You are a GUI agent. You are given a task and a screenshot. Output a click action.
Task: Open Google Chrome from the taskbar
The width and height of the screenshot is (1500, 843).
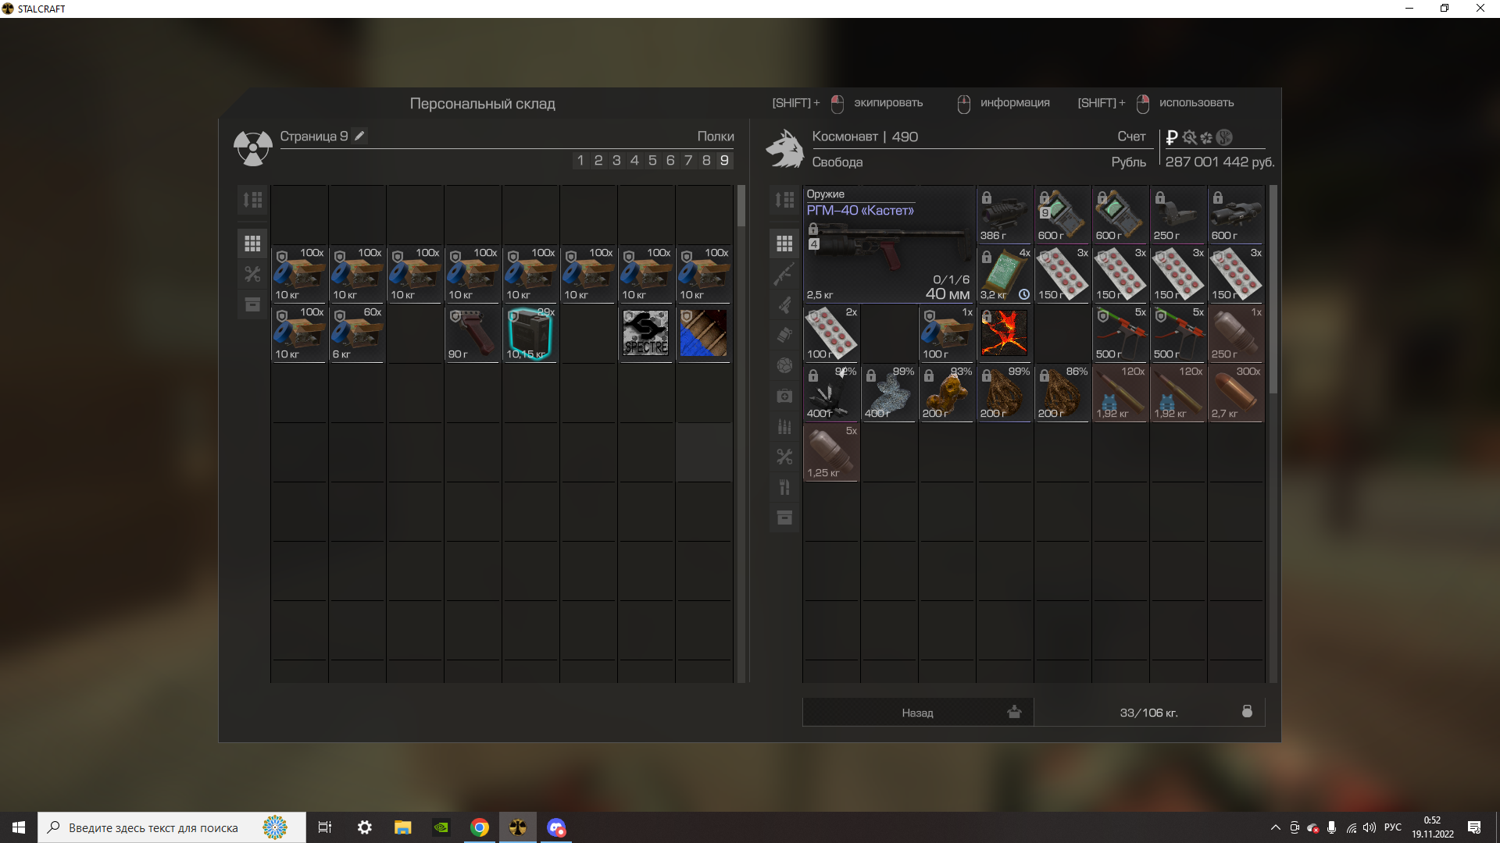(x=480, y=827)
